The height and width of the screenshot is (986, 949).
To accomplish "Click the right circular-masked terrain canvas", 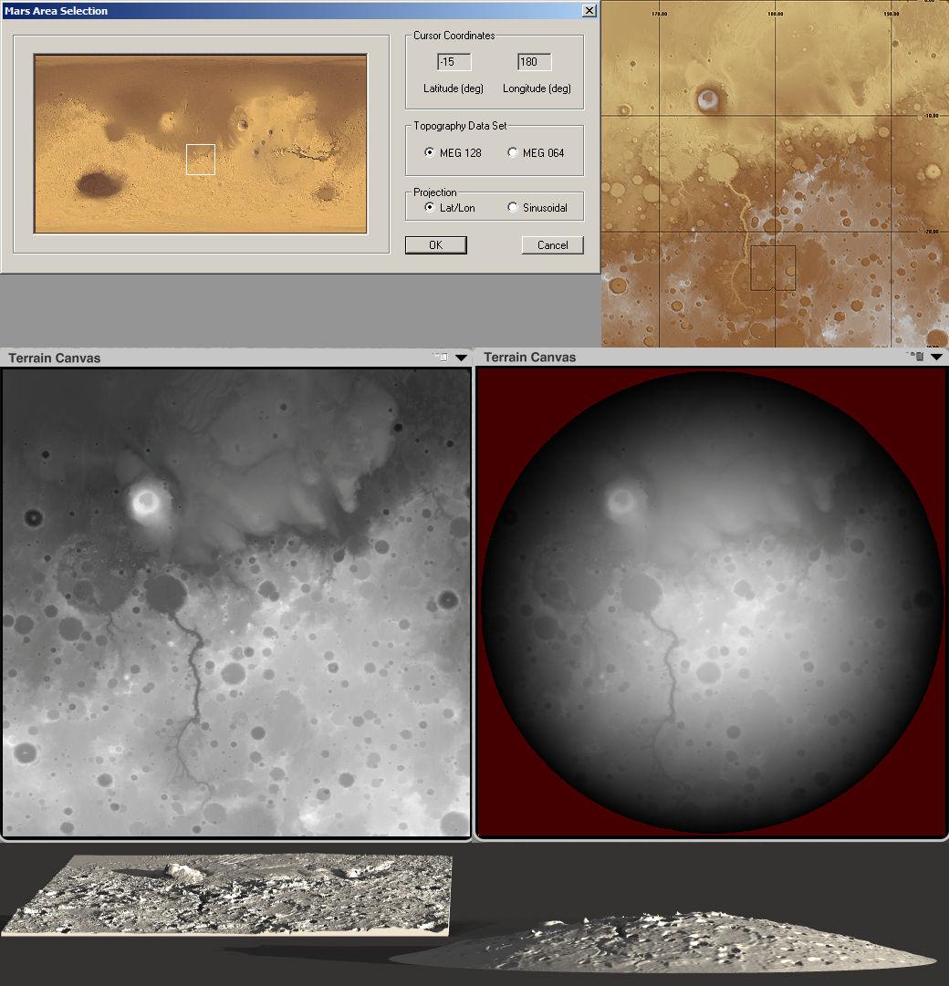I will tap(711, 602).
